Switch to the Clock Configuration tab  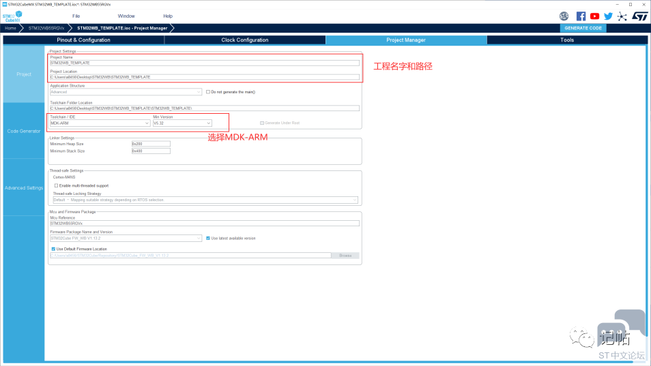[x=245, y=40]
